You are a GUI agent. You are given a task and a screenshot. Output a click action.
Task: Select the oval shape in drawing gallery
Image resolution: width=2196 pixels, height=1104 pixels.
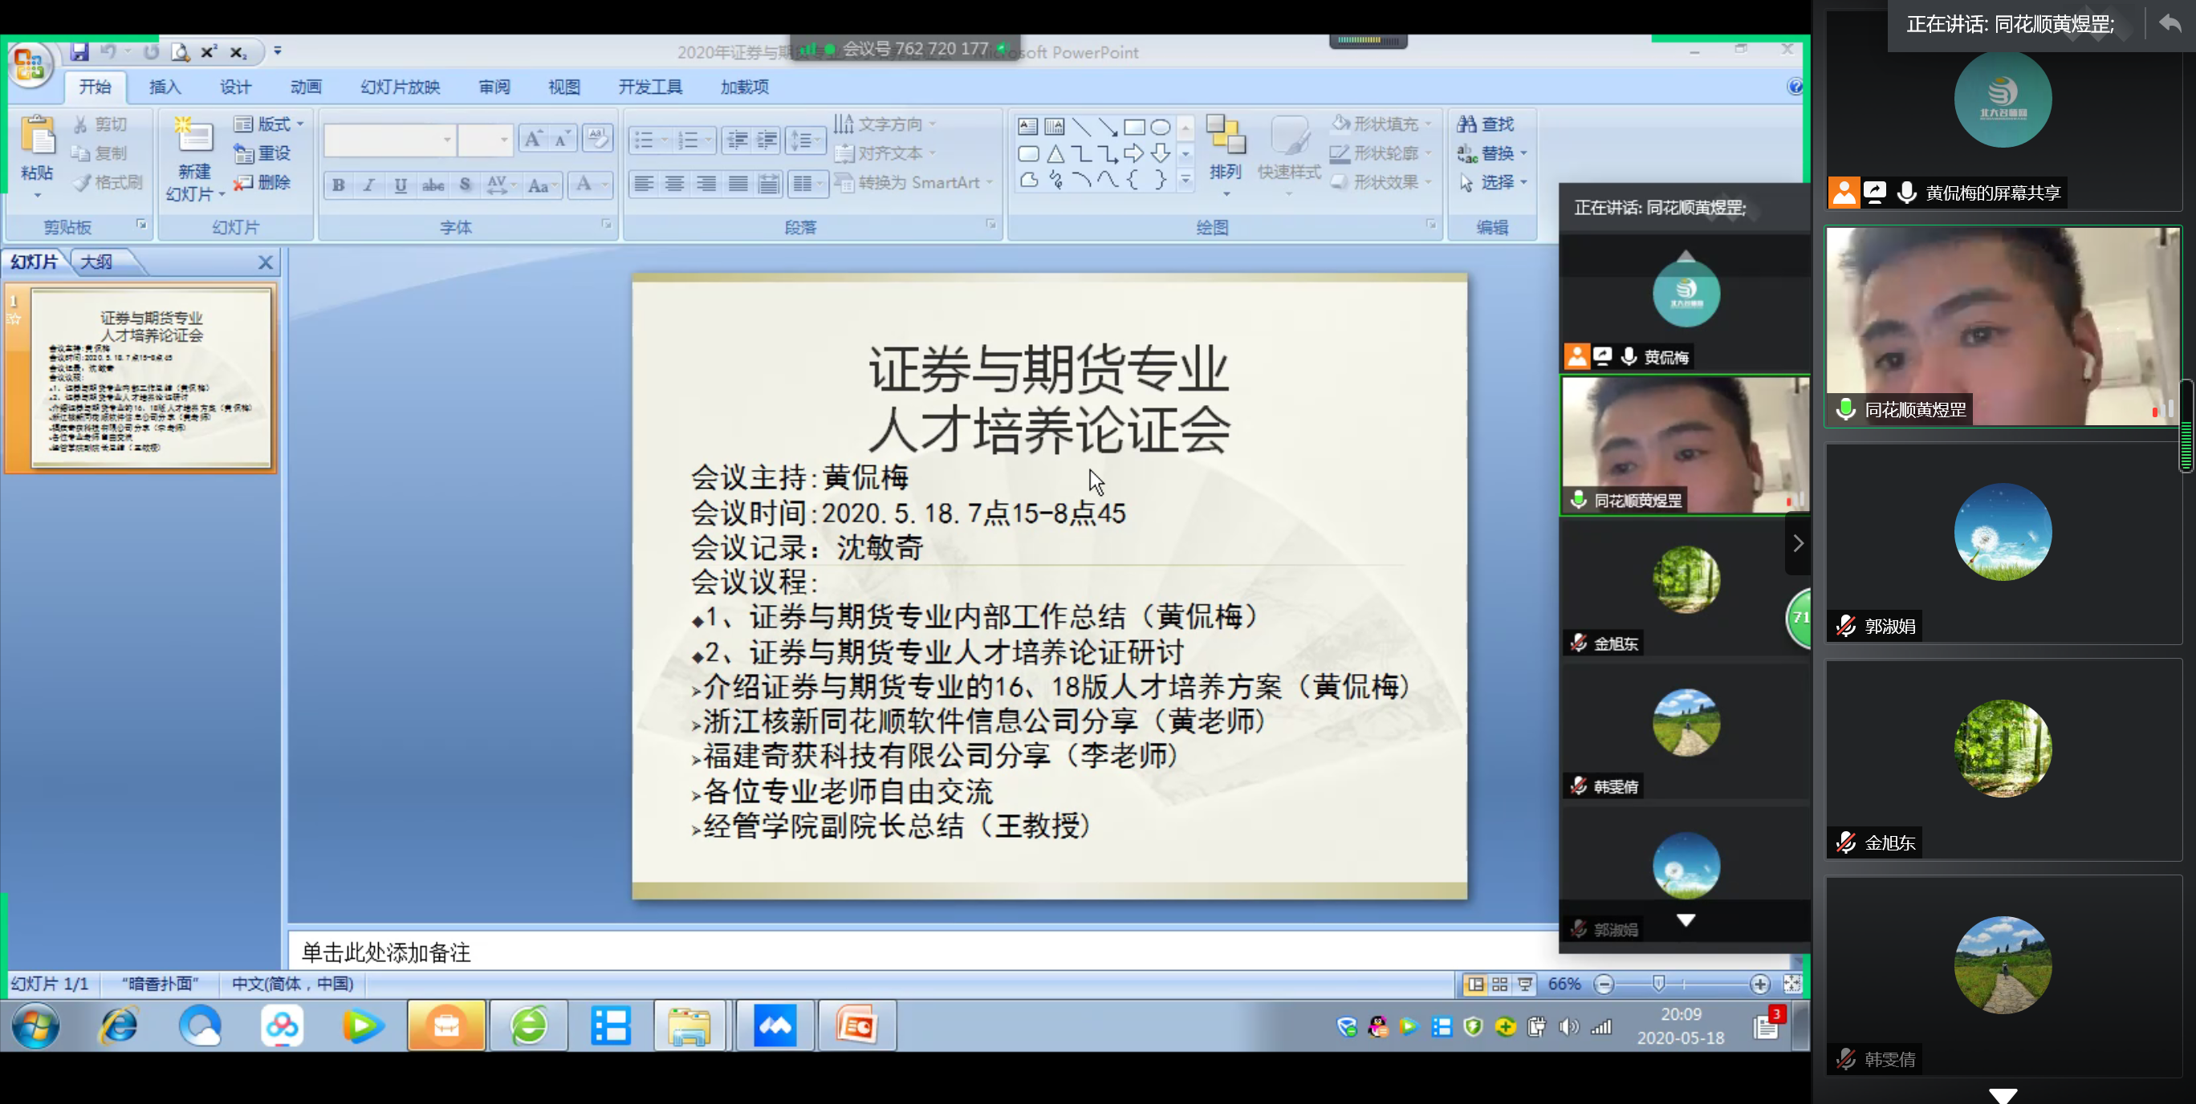tap(1159, 128)
